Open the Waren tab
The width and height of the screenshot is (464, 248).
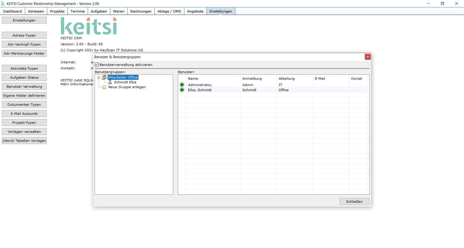tap(119, 11)
